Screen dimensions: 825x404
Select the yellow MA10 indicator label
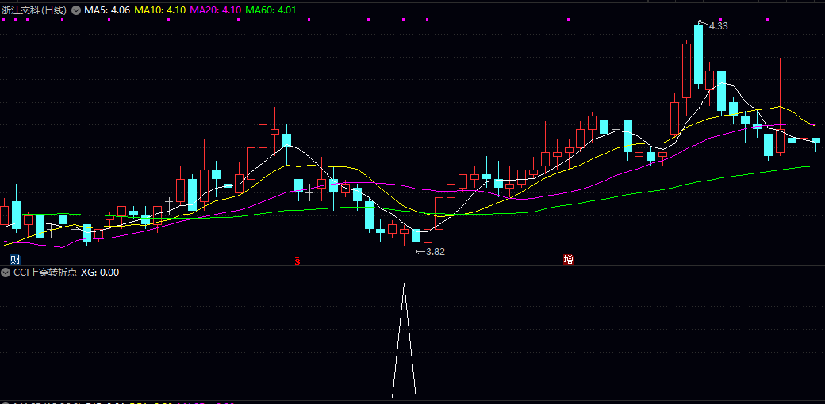click(159, 10)
